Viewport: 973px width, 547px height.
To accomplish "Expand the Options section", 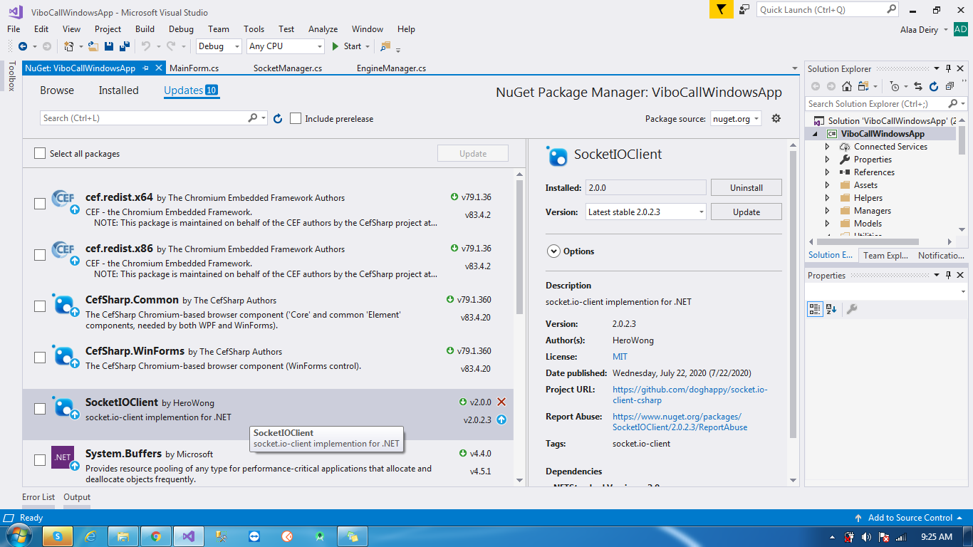I will coord(553,251).
